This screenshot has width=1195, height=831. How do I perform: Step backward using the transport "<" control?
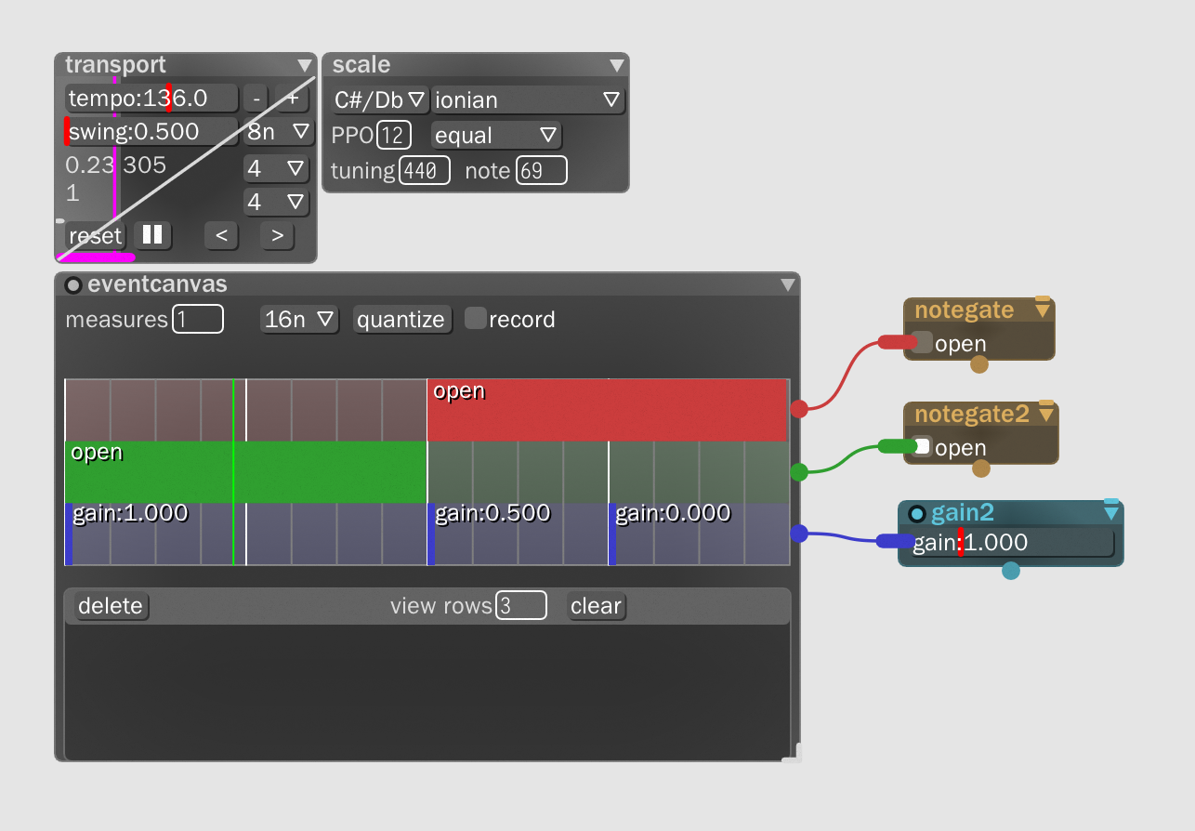coord(221,235)
